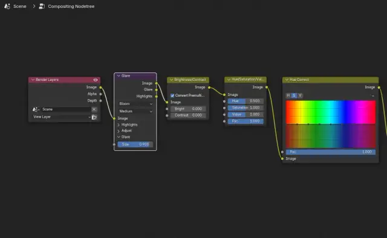Screen dimensions: 387x238
Task: Collapse the Brightness/Contrast node
Action: click(x=172, y=80)
